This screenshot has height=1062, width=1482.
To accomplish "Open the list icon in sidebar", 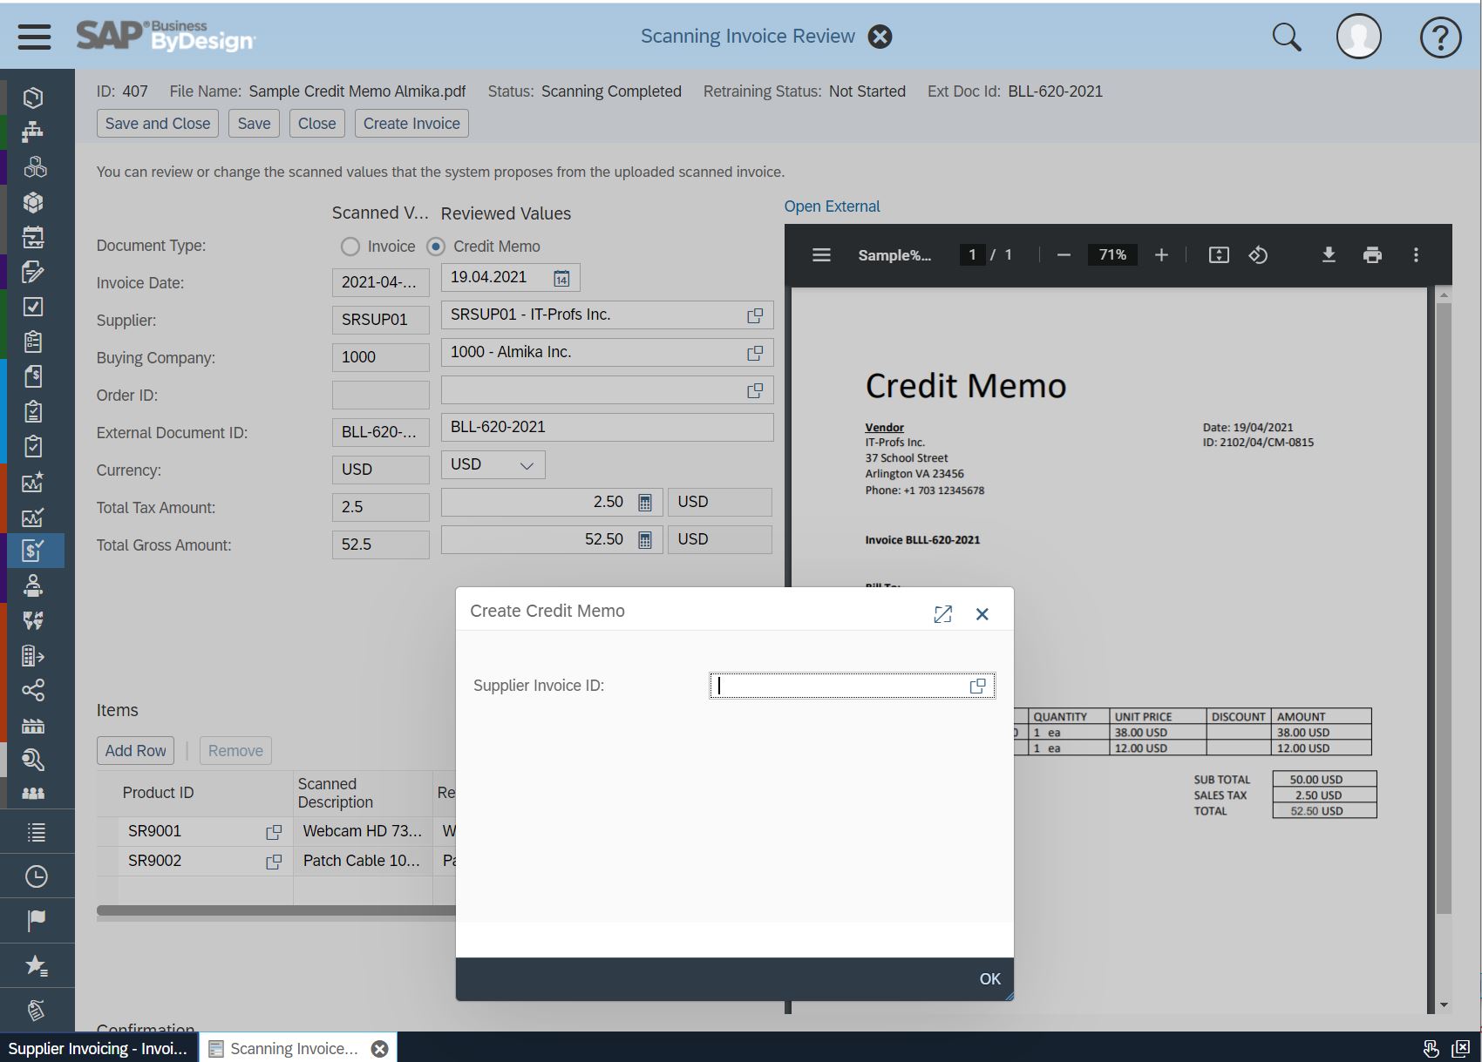I will coord(36,833).
